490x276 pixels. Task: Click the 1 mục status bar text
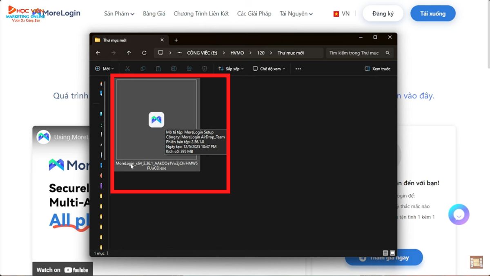[99, 253]
